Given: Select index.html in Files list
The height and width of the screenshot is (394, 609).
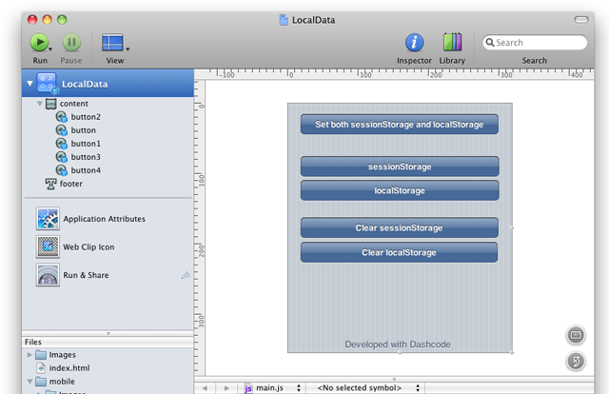Looking at the screenshot, I should pos(69,367).
